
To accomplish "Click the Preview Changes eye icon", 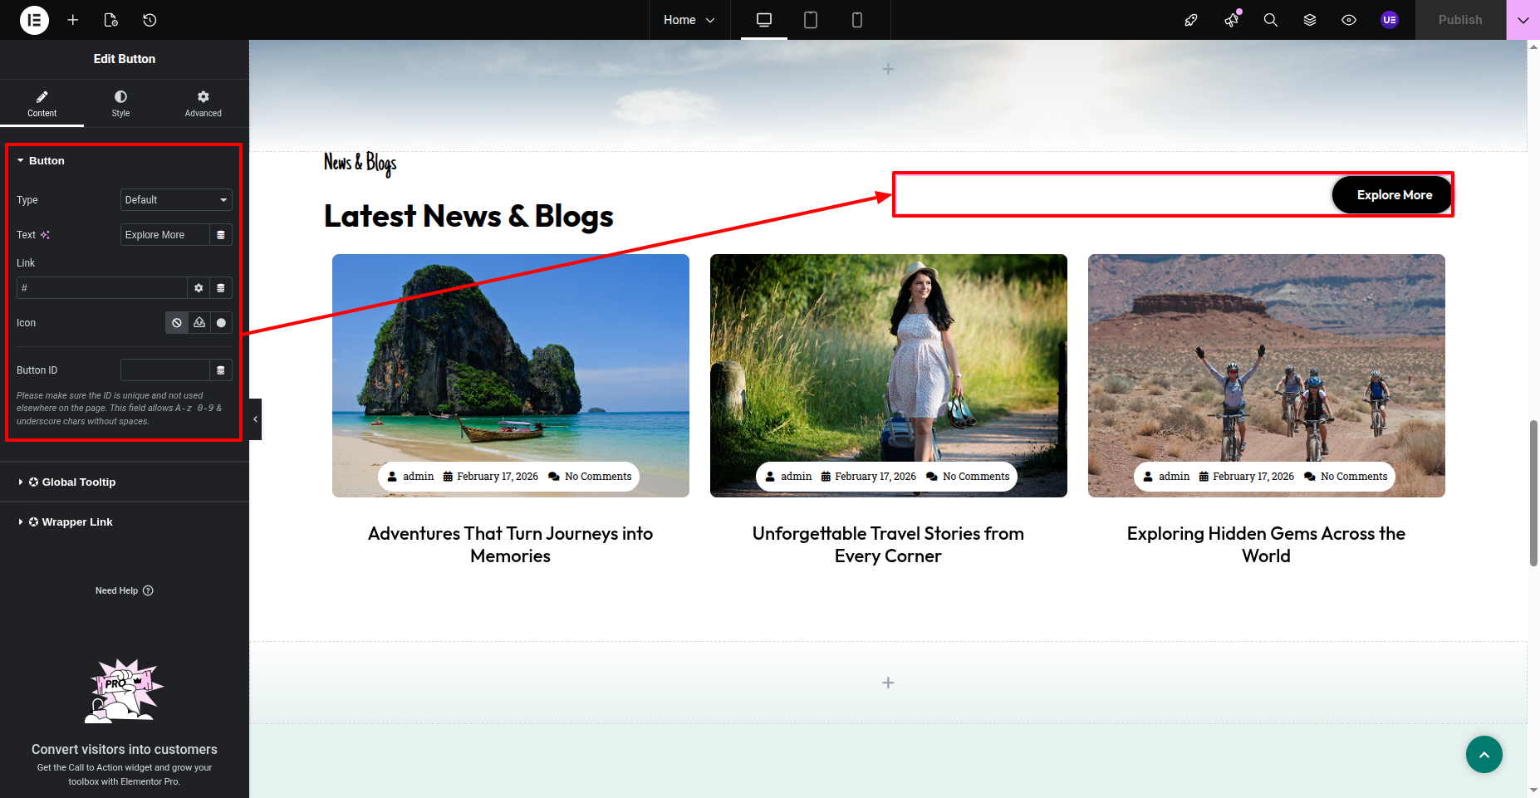I will (1349, 20).
